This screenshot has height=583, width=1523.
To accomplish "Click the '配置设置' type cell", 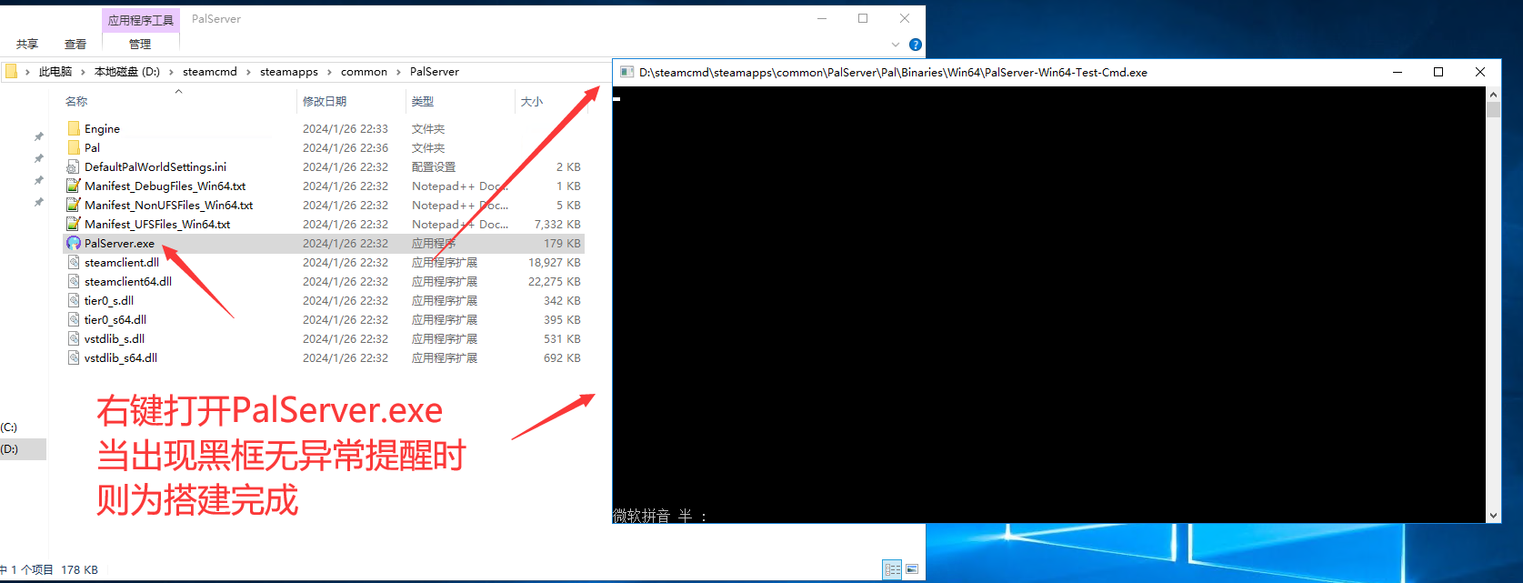I will pos(434,166).
